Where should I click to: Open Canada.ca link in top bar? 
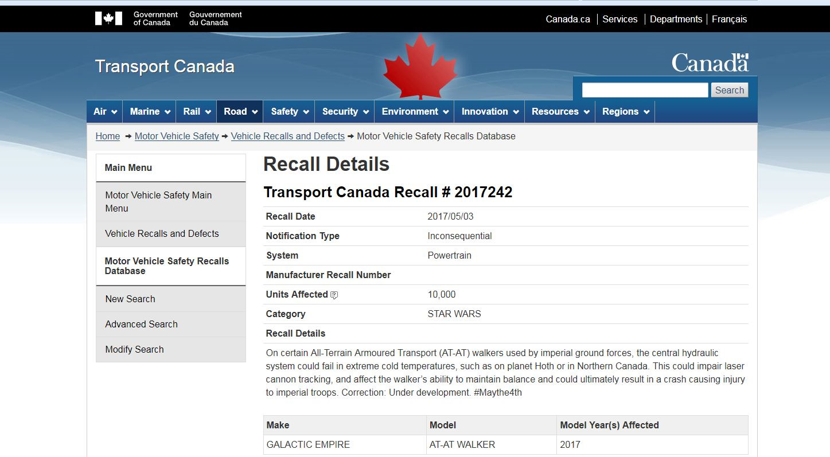coord(568,19)
